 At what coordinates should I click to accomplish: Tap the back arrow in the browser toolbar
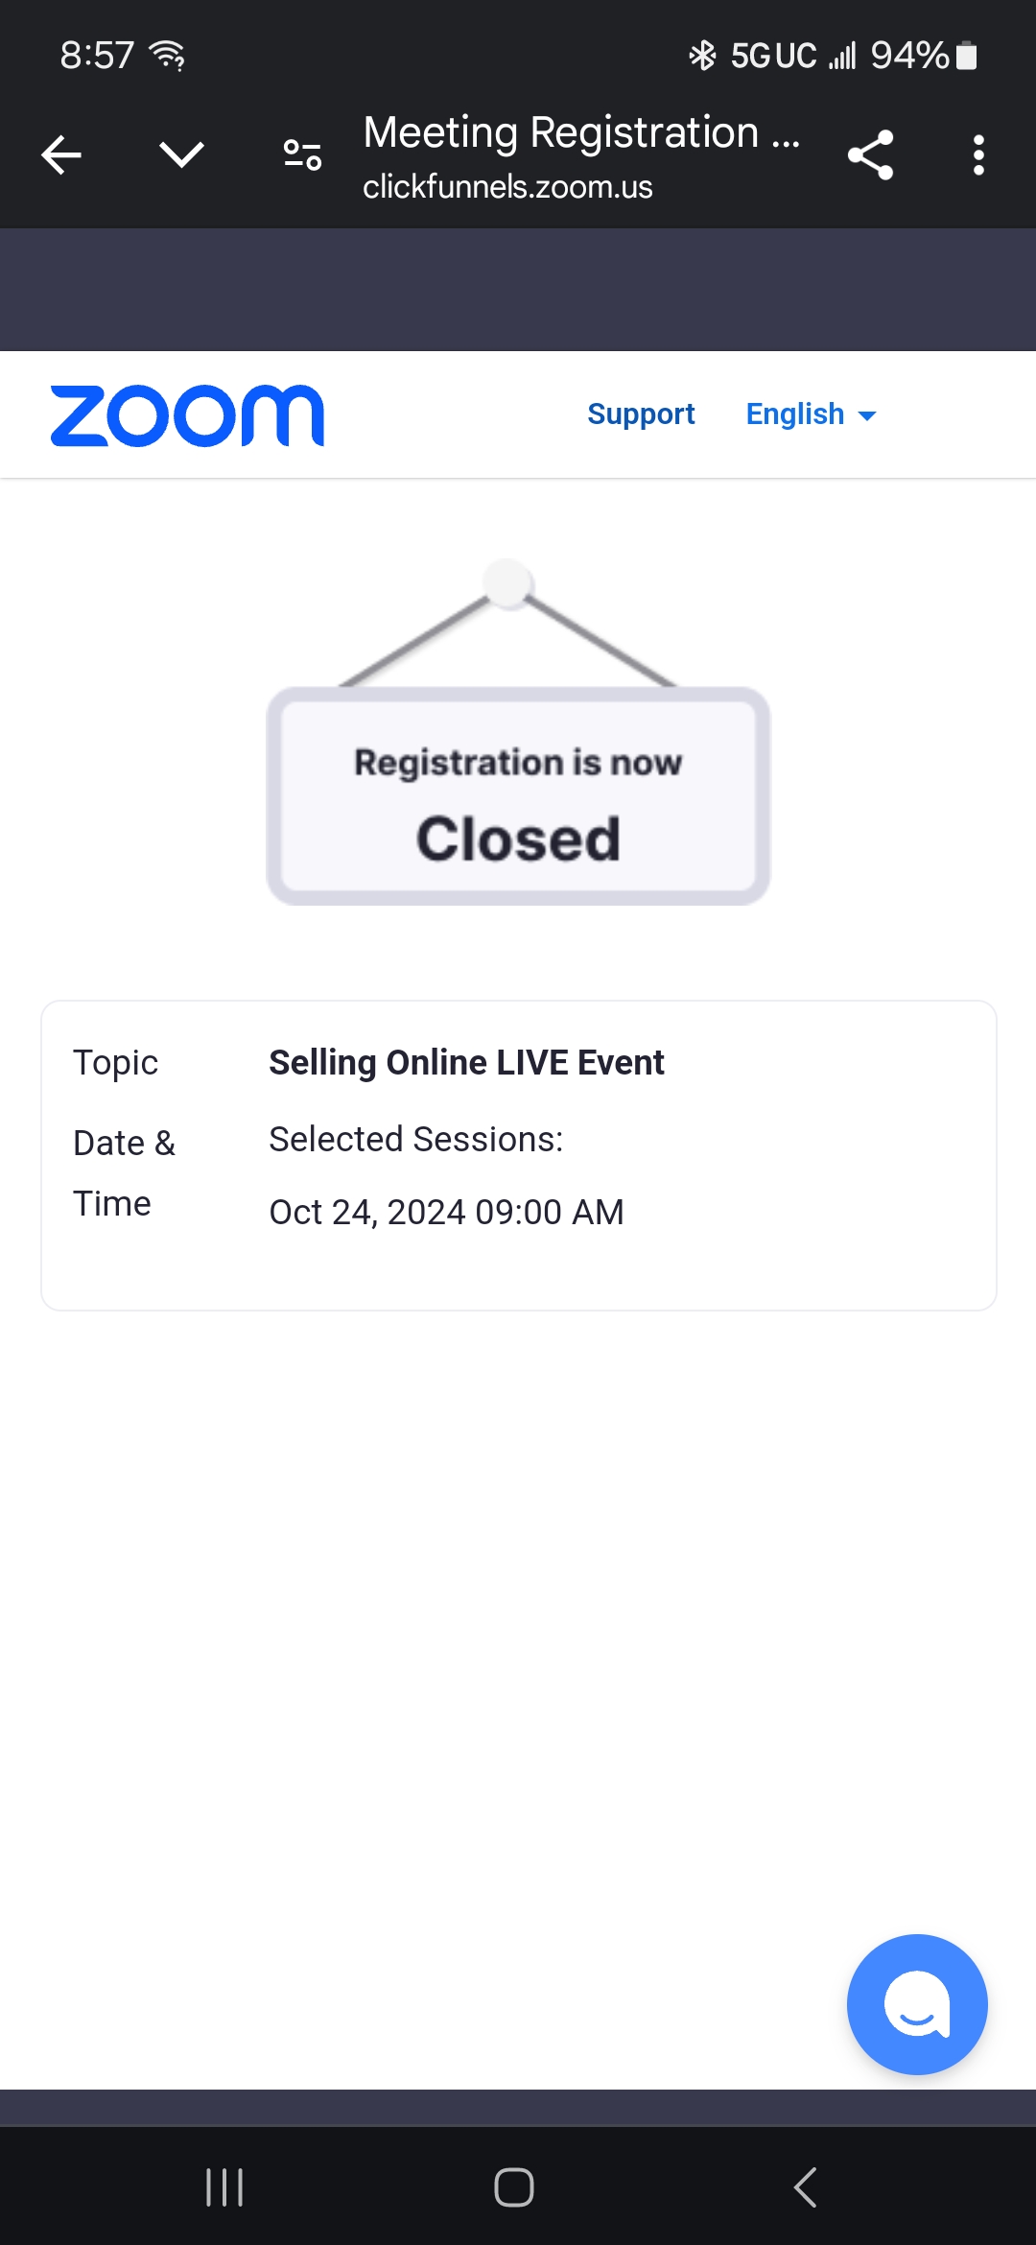click(60, 154)
